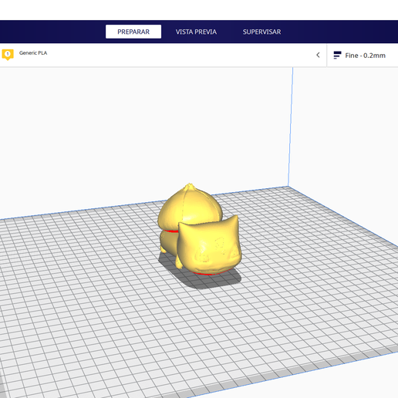
Task: Open the VISTA PREVIA tab
Action: [x=196, y=32]
